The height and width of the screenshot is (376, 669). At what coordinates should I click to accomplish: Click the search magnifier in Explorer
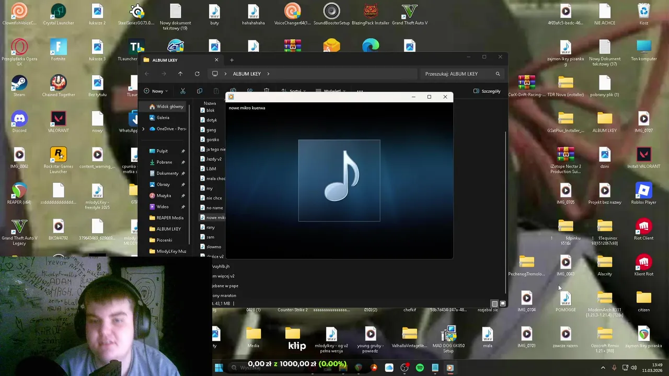click(498, 74)
